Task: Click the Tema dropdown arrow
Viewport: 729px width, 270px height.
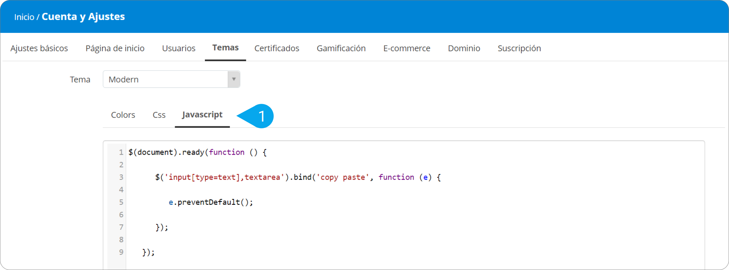Action: tap(234, 79)
